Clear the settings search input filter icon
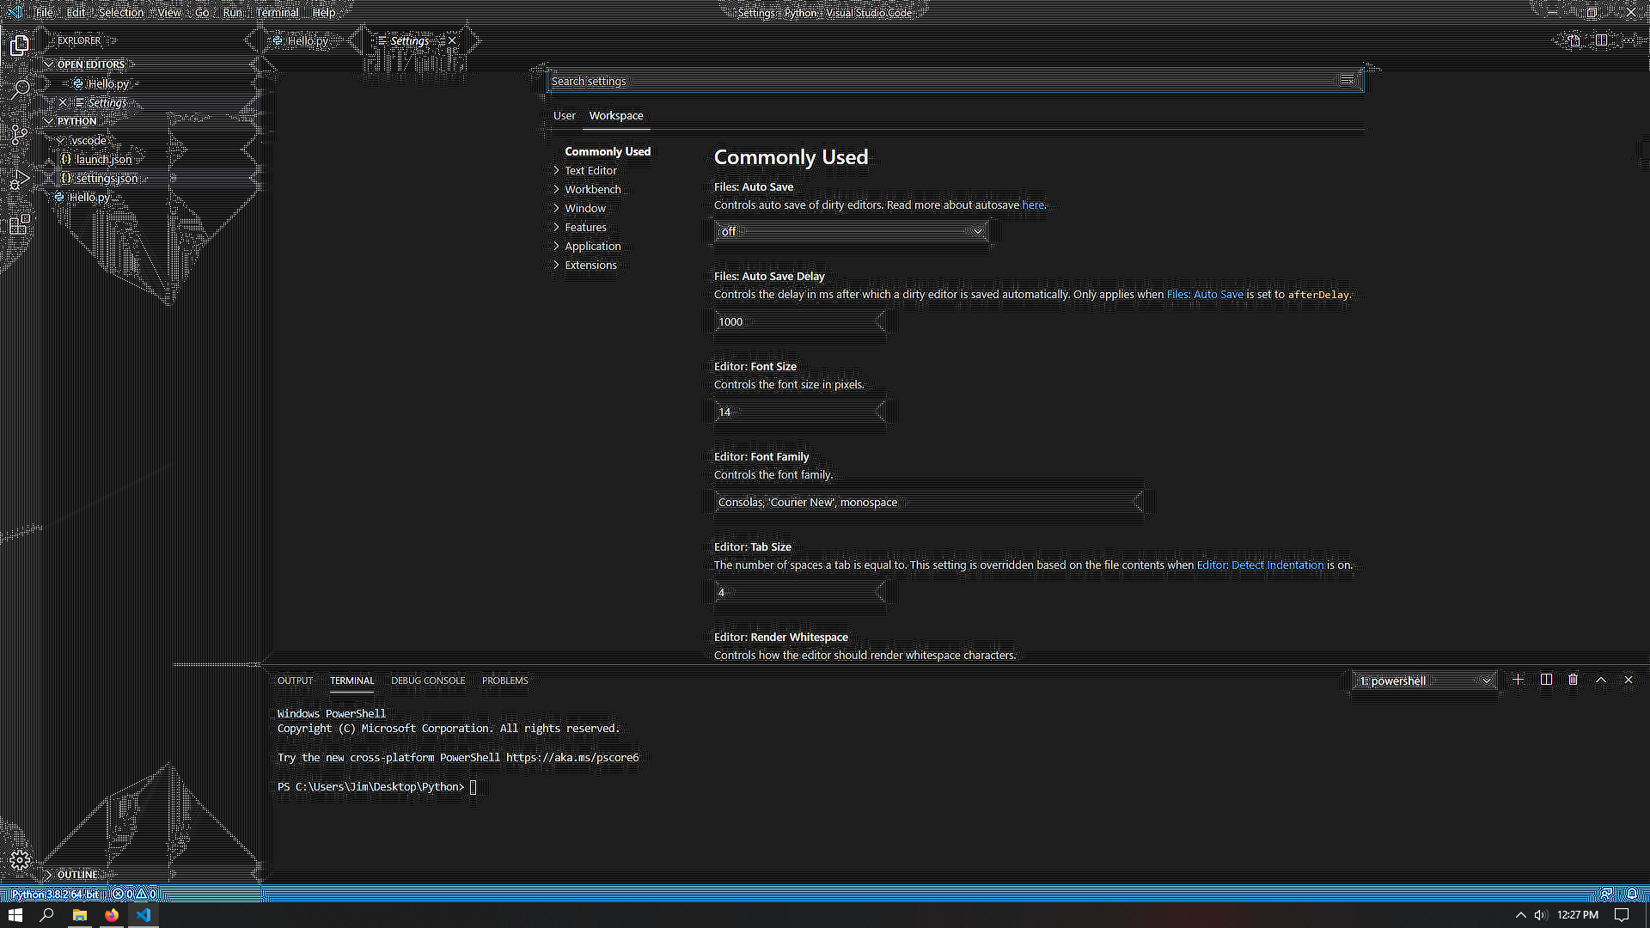The height and width of the screenshot is (928, 1650). (x=1347, y=81)
